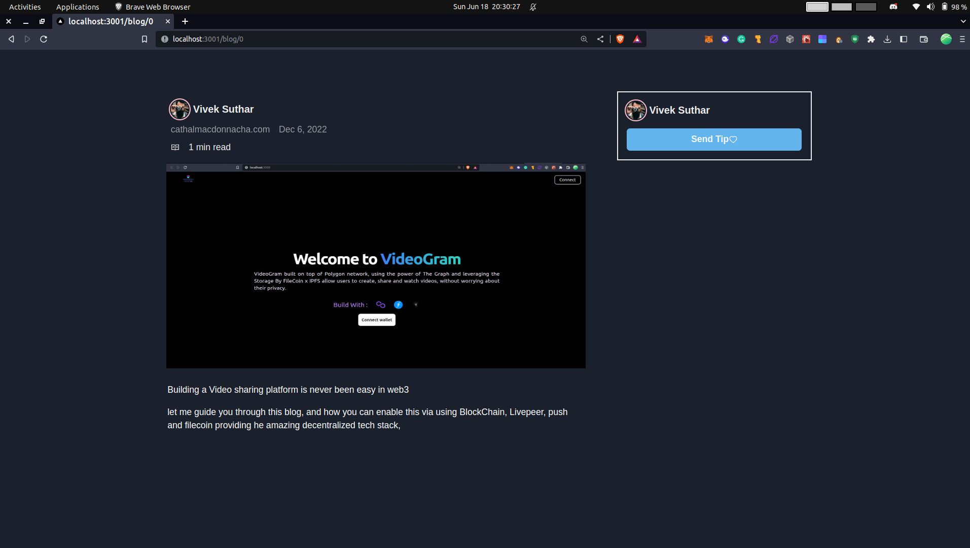Open the green shield extension icon
The width and height of the screenshot is (970, 548).
click(855, 39)
